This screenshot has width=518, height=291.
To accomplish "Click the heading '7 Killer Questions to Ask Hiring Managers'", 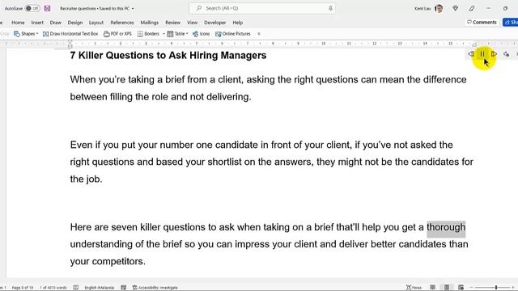I will [x=168, y=55].
